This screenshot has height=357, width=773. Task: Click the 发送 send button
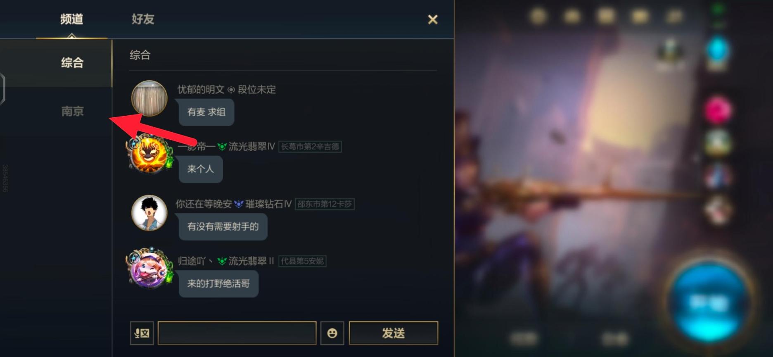coord(393,333)
